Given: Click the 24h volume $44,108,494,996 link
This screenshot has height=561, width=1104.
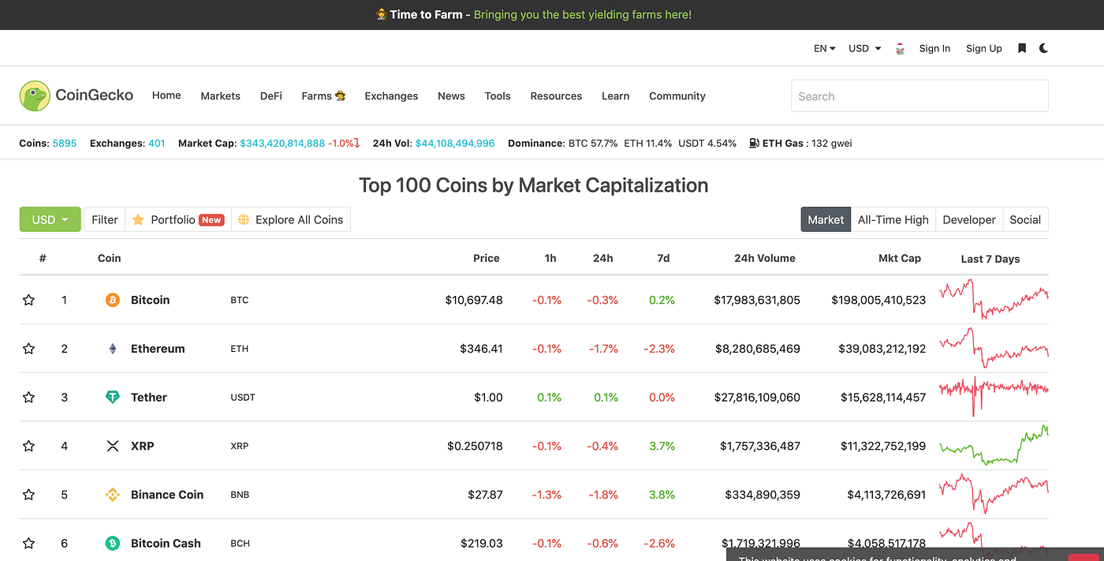Looking at the screenshot, I should pos(455,143).
